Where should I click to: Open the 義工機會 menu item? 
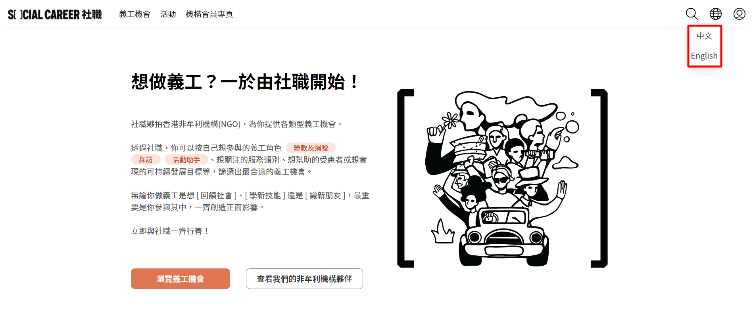click(135, 14)
